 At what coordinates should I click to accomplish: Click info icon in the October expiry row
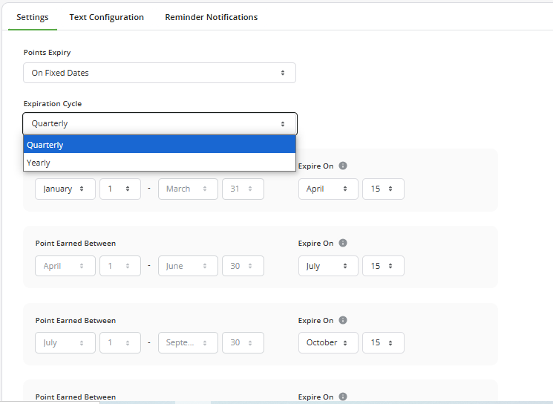pos(343,320)
